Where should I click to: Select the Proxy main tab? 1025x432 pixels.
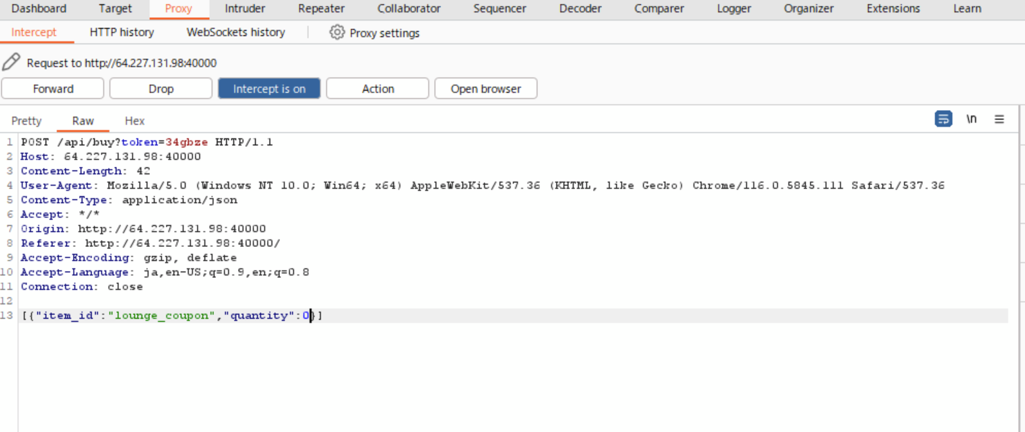coord(179,9)
